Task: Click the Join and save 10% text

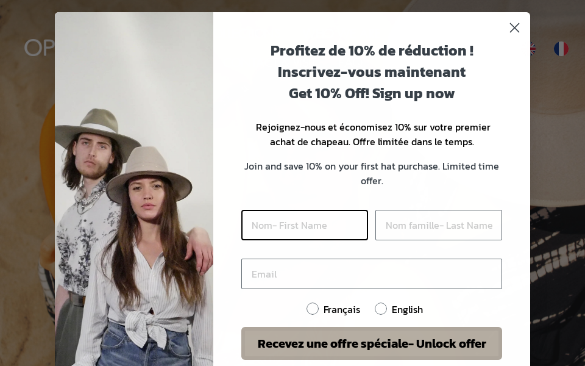Action: click(x=372, y=173)
